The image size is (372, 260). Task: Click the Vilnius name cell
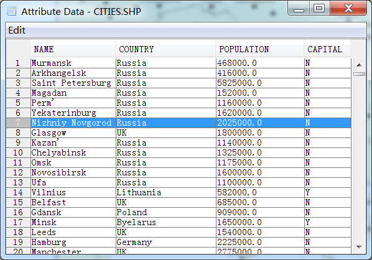73,193
